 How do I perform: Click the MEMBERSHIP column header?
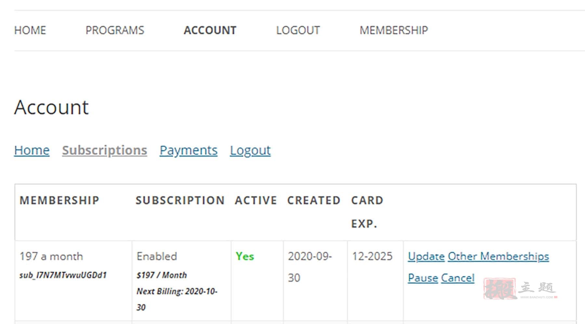(x=59, y=200)
